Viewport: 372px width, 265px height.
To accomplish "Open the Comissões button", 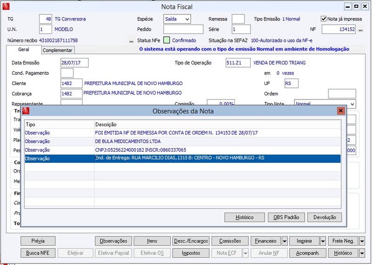I will point(230,241).
